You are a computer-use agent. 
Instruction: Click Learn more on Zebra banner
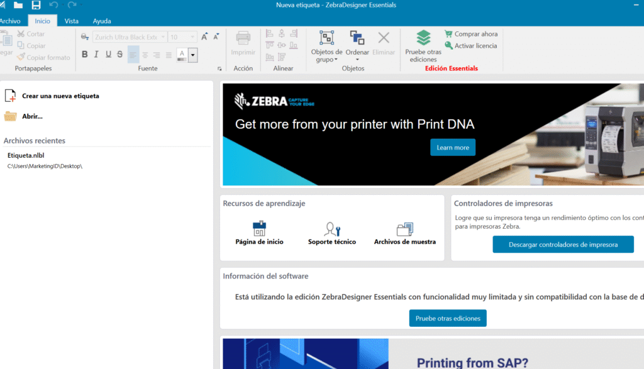tap(453, 147)
